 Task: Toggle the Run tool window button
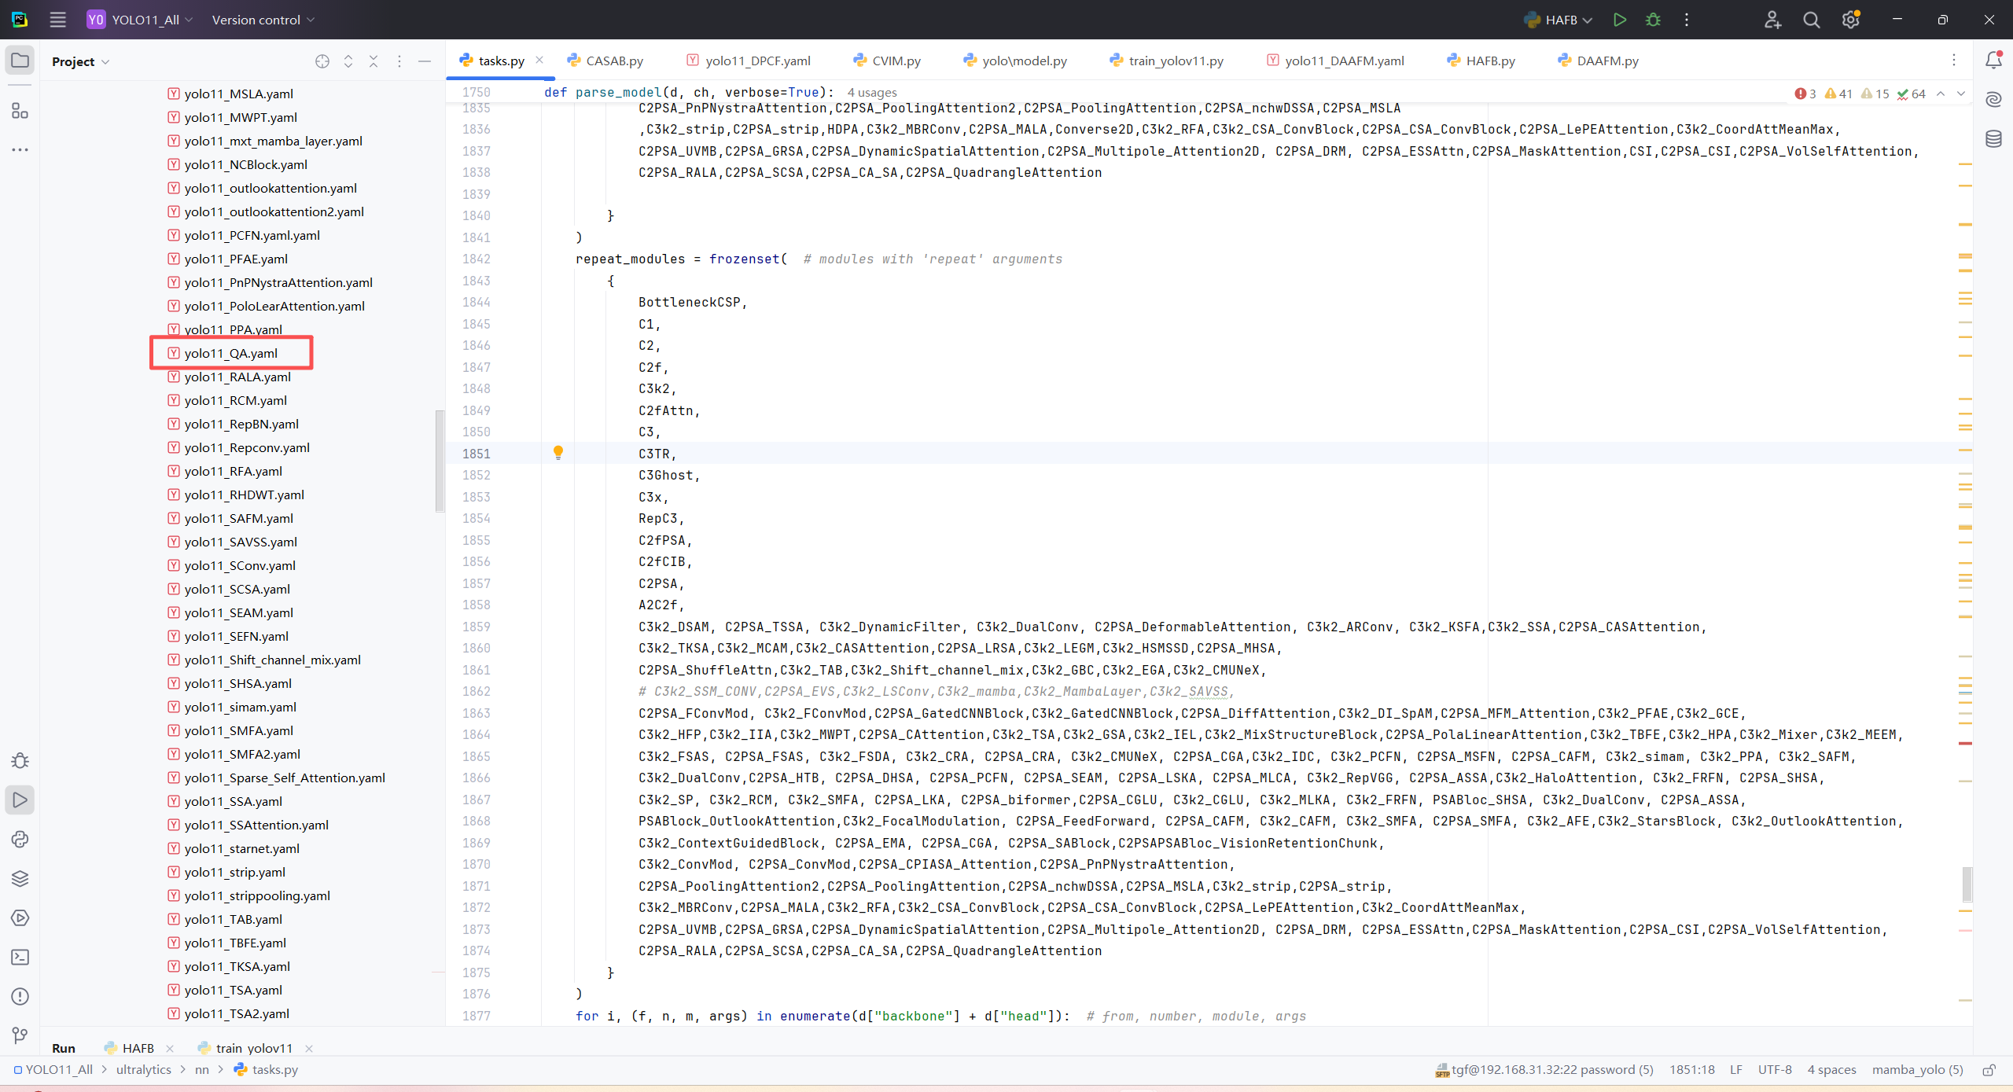pyautogui.click(x=20, y=800)
